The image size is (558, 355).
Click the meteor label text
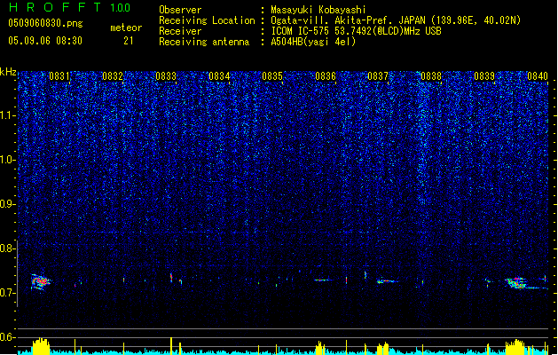(126, 28)
